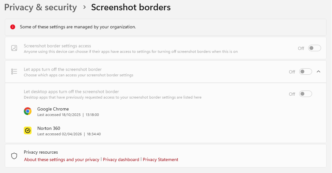Click the Norton 360 app icon
The height and width of the screenshot is (173, 332).
click(x=28, y=130)
